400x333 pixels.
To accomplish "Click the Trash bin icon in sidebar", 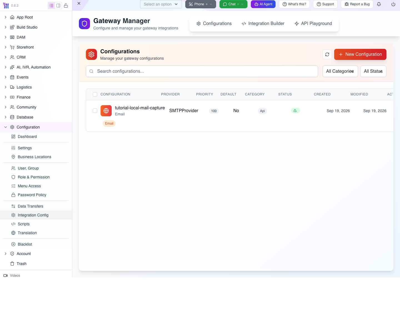I will click(12, 264).
